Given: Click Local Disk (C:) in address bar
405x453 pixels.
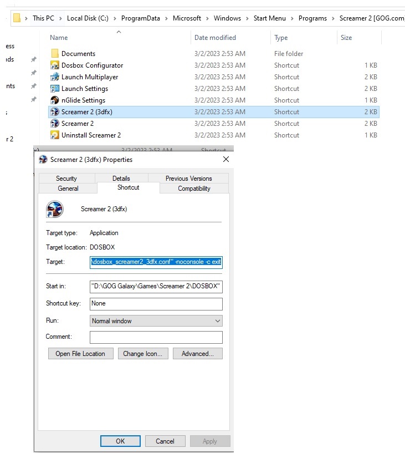Looking at the screenshot, I should [88, 18].
